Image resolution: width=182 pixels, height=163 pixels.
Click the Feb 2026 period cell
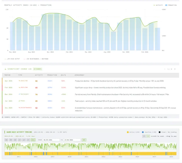(9, 87)
